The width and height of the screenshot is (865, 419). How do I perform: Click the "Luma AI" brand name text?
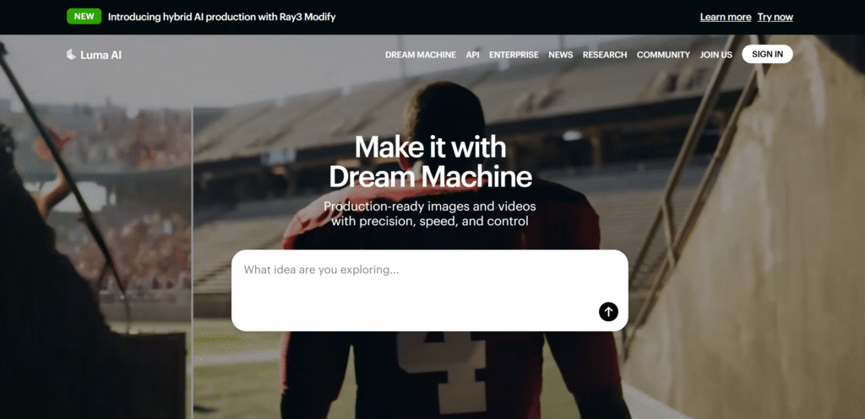tap(101, 55)
